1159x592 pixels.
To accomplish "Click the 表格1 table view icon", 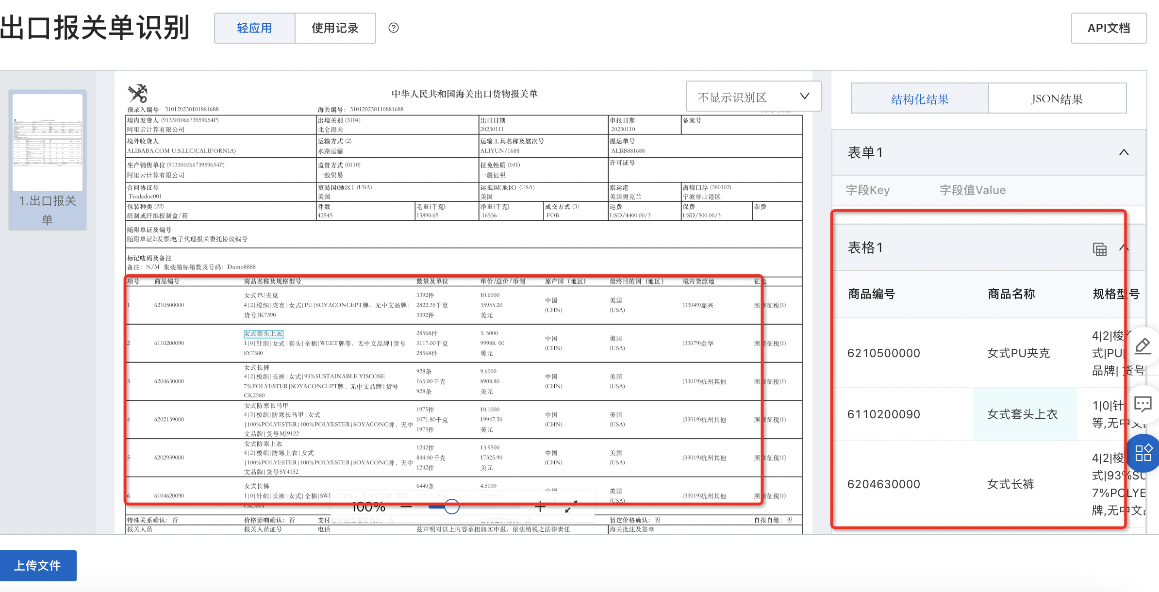I will point(1099,249).
